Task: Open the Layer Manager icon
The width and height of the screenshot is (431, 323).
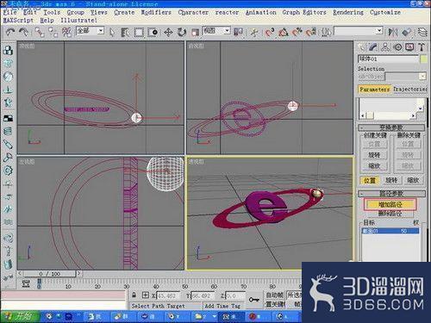Action: pos(422,32)
